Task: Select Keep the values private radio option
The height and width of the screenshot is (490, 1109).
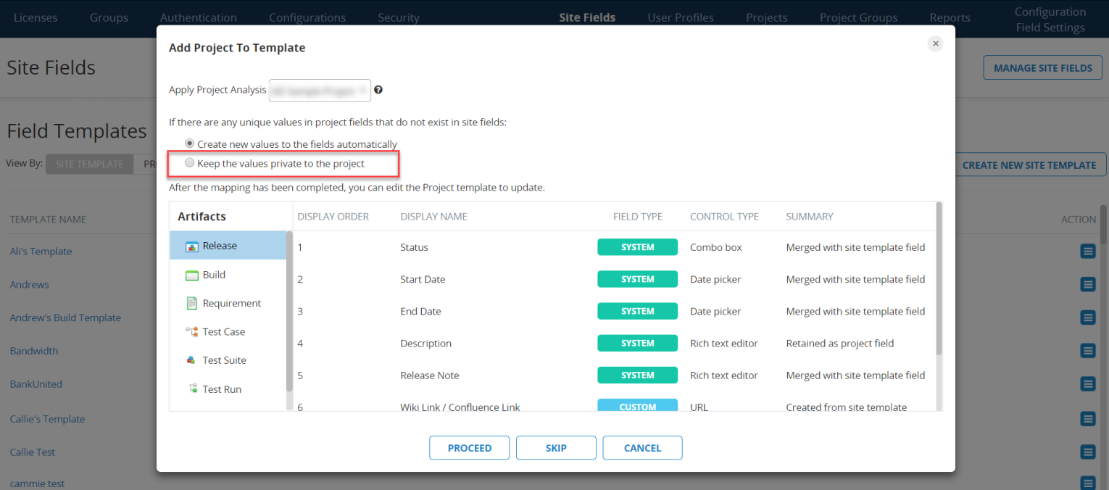Action: click(190, 163)
